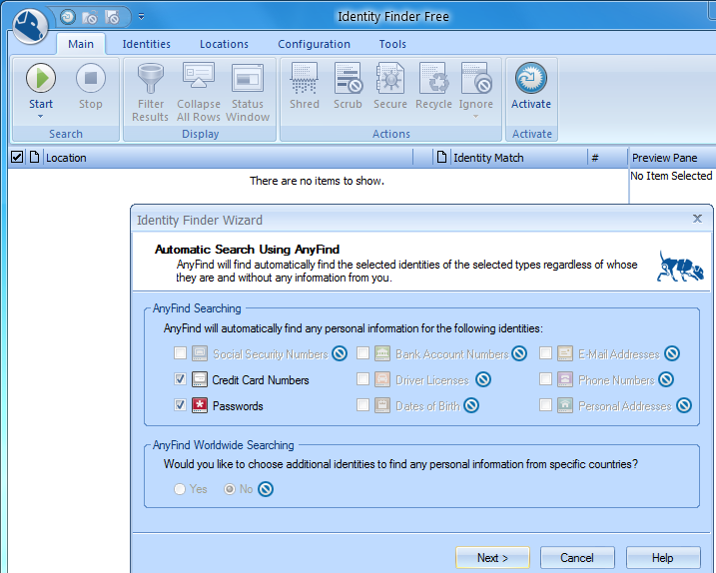Image resolution: width=716 pixels, height=573 pixels.
Task: Click restricted icon beside Driver Licenses
Action: 483,379
